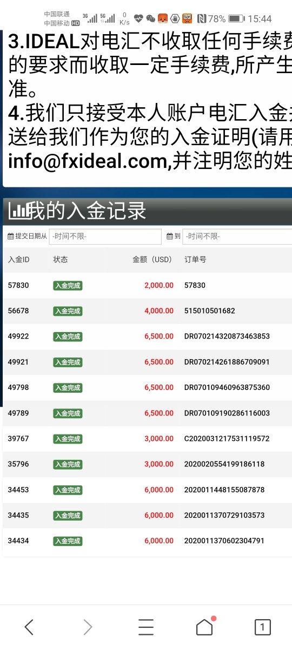Open the browser hamburger menu

click(x=146, y=627)
